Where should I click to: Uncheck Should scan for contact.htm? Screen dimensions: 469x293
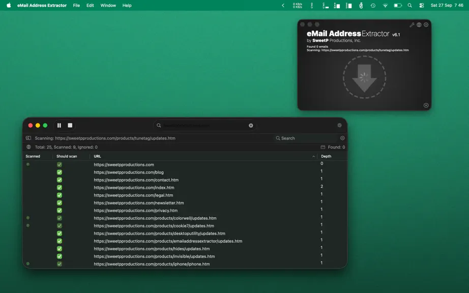tap(60, 180)
